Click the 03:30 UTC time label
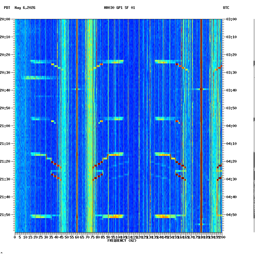 (x=231, y=72)
